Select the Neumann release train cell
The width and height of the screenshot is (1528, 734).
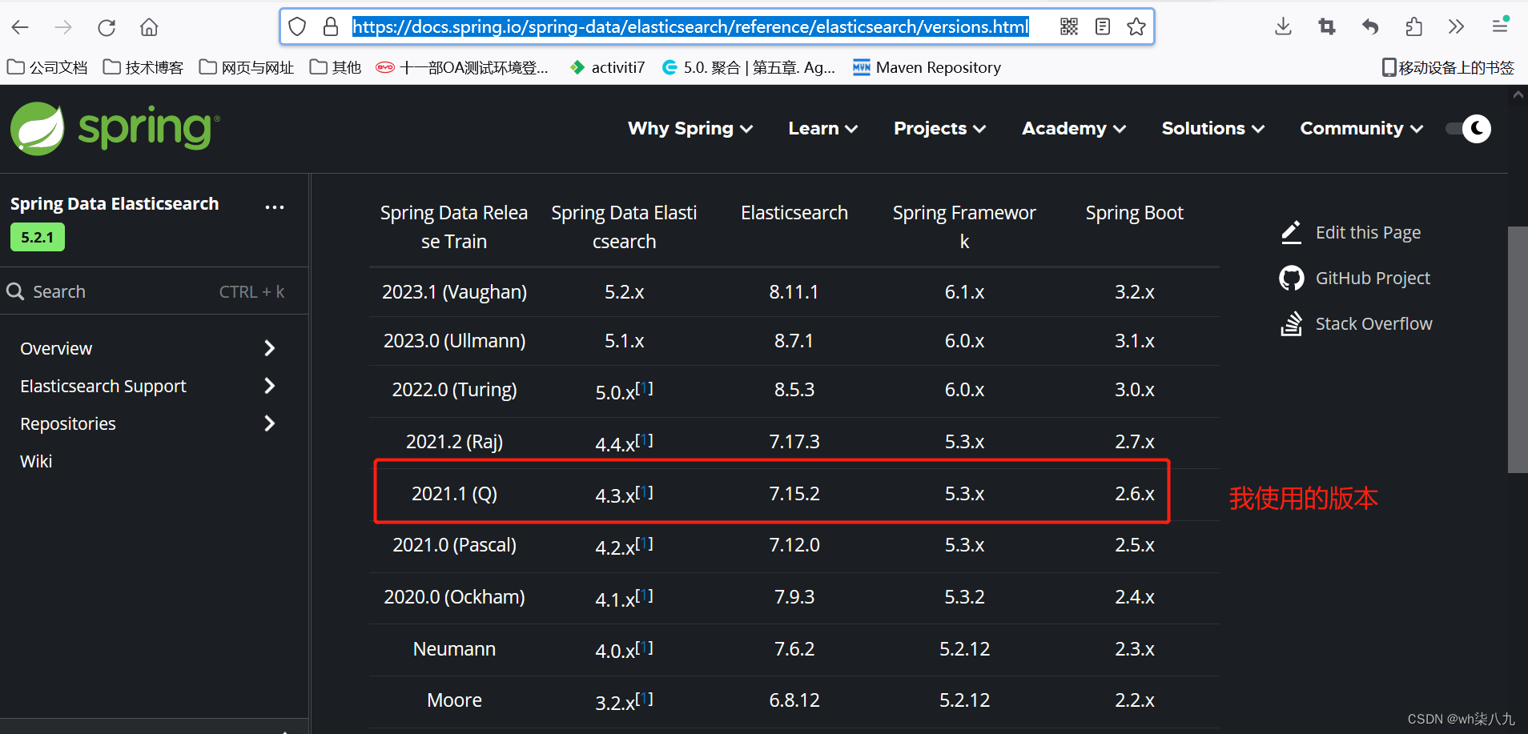coord(454,648)
